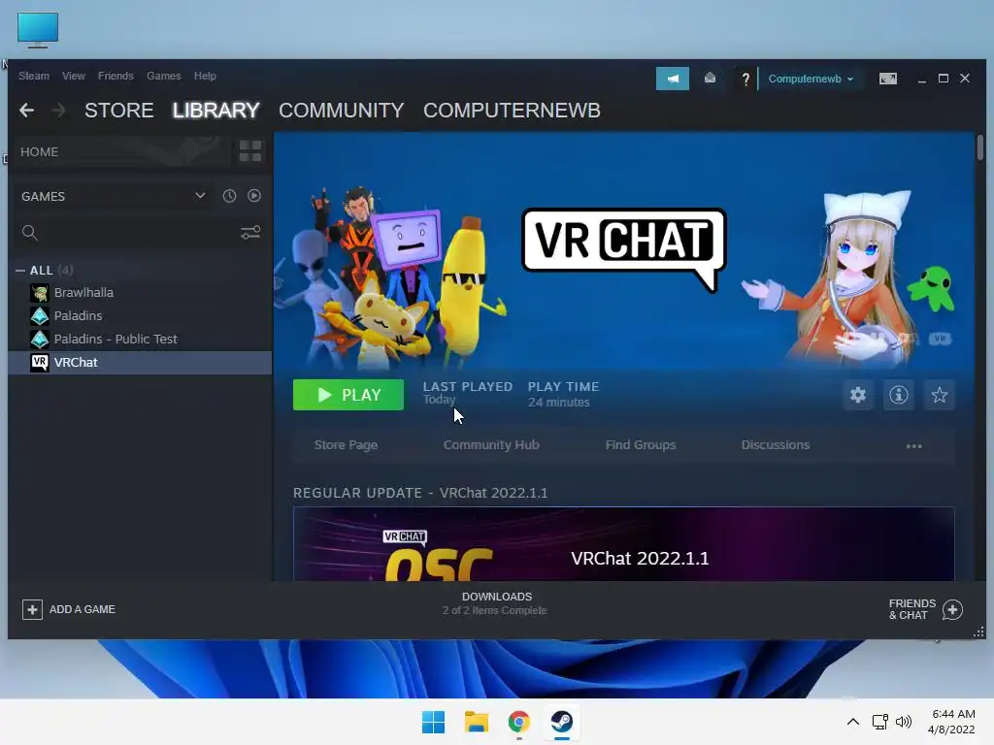Screen dimensions: 994x745
Task: Open the three-dots more links menu
Action: tap(913, 446)
